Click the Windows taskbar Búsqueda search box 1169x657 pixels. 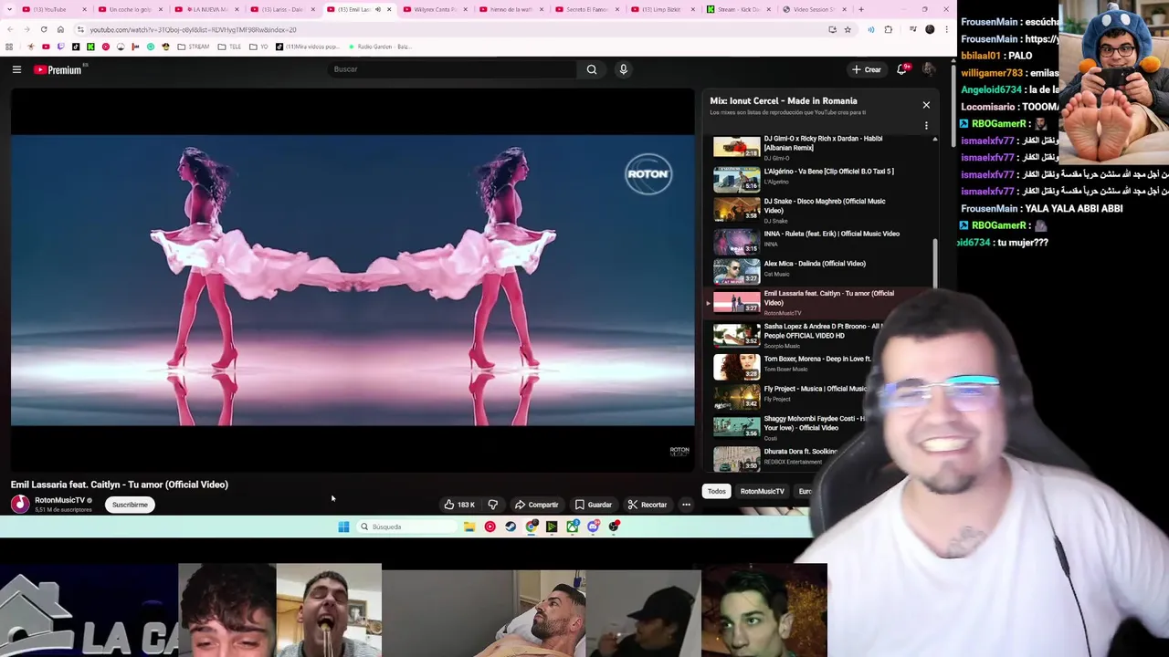406,527
